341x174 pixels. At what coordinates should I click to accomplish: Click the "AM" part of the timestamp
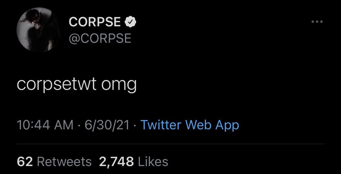(65, 125)
